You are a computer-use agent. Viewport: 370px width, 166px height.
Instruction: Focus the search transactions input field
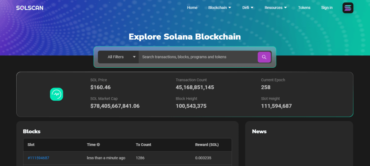click(198, 57)
